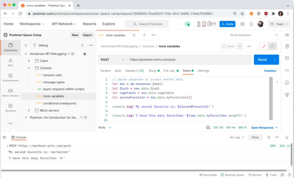Expand the Client folder
The width and height of the screenshot is (294, 178).
tap(29, 61)
